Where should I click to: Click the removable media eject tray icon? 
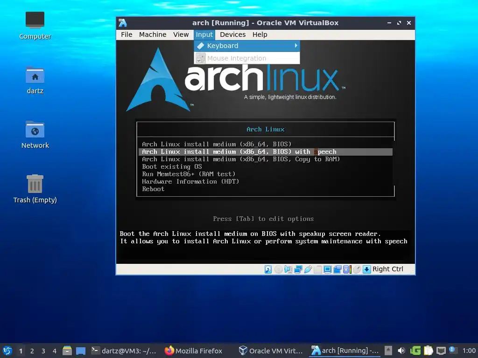(388, 351)
